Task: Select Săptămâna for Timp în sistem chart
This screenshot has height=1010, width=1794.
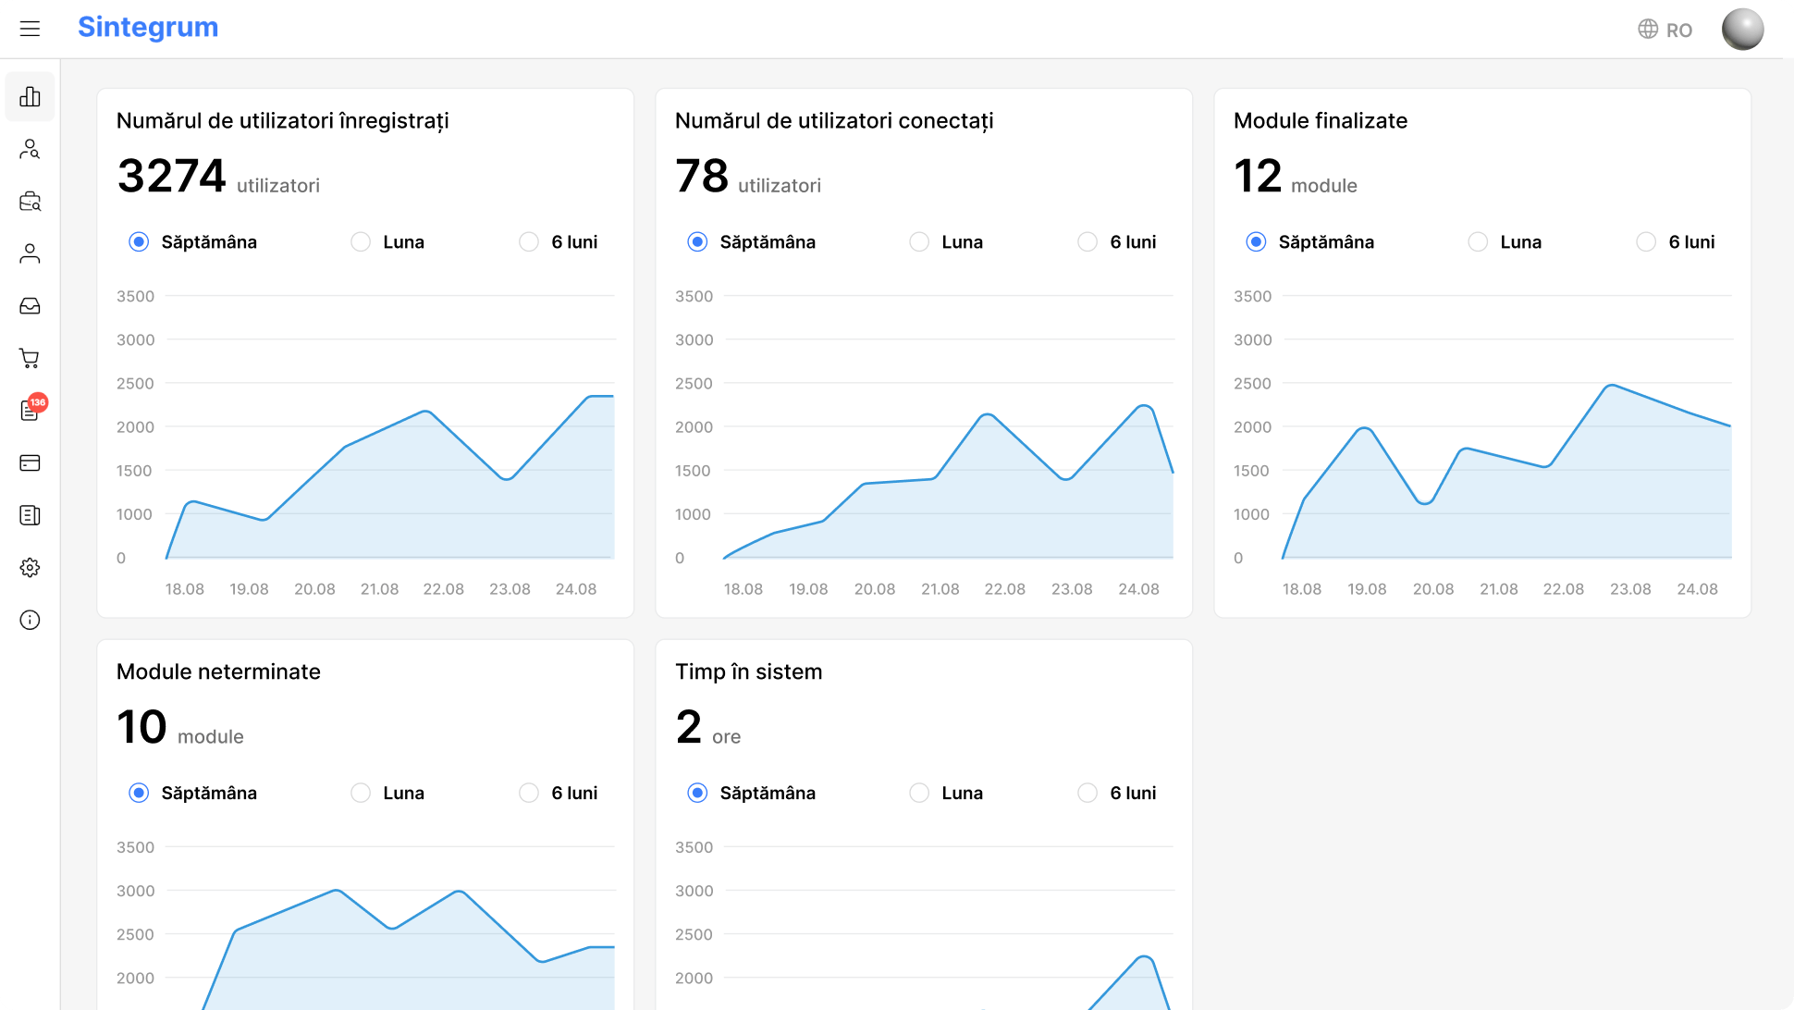Action: pyautogui.click(x=697, y=794)
